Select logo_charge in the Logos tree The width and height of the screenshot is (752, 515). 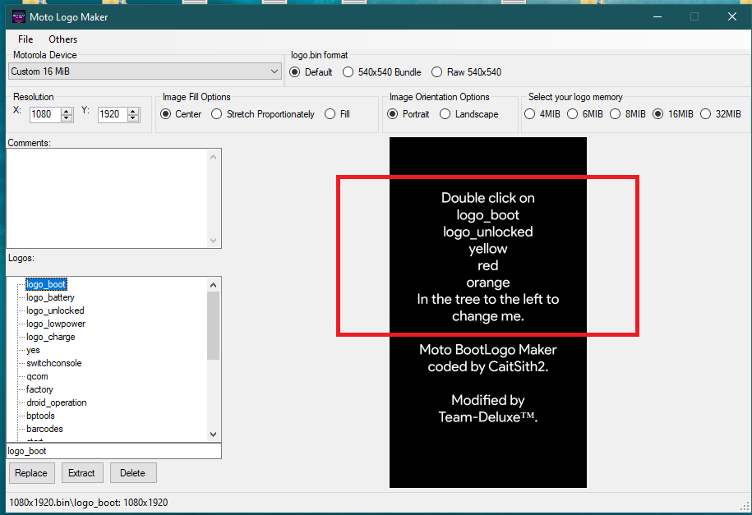point(50,337)
